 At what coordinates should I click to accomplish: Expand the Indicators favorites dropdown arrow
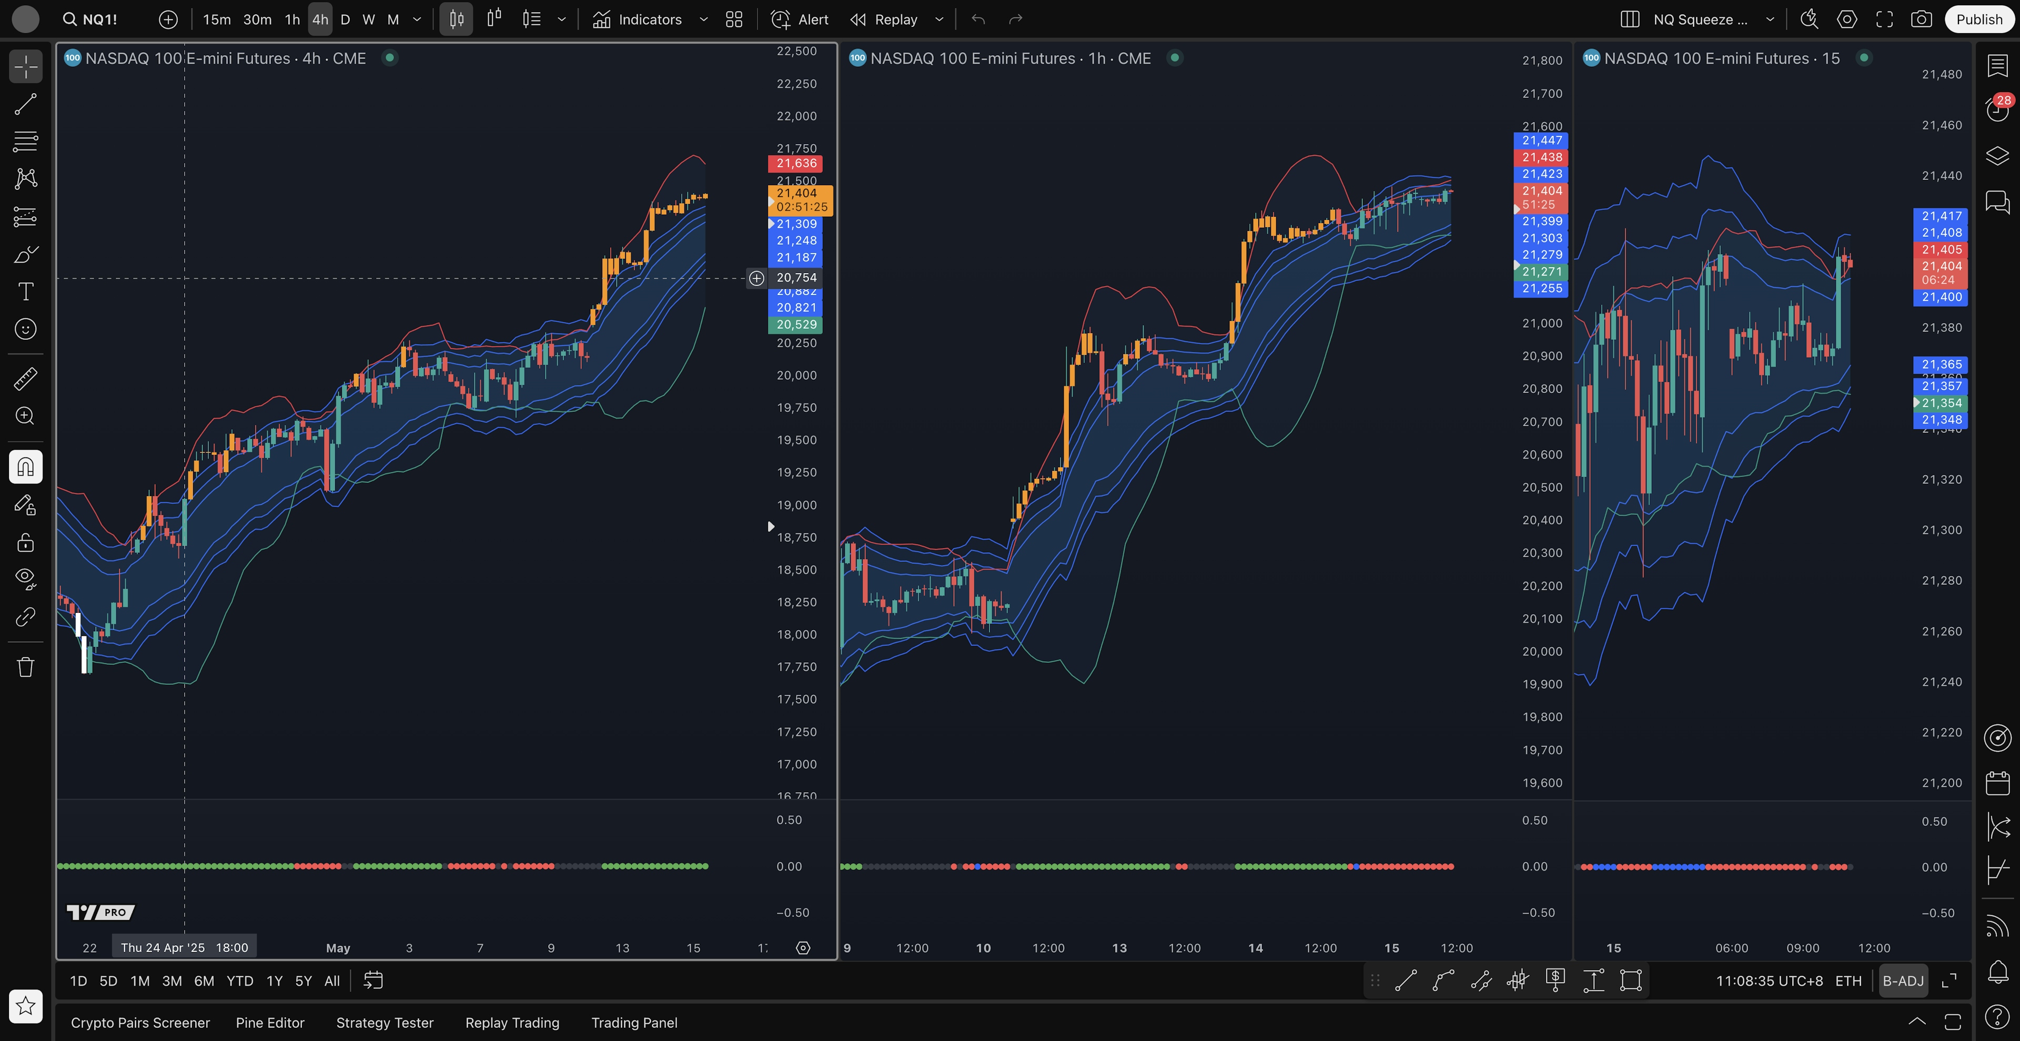coord(703,19)
